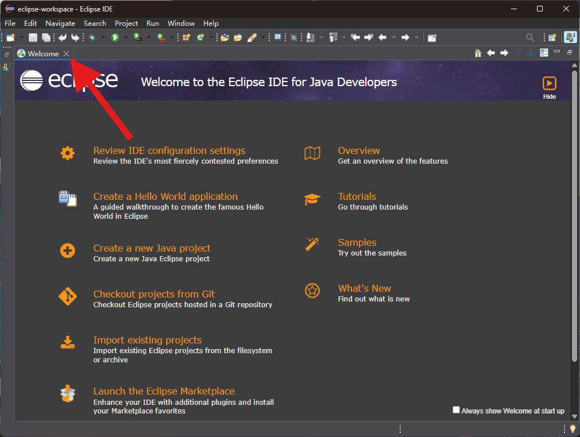Image resolution: width=580 pixels, height=437 pixels.
Task: Launch Debug with the bug icon
Action: [x=92, y=37]
